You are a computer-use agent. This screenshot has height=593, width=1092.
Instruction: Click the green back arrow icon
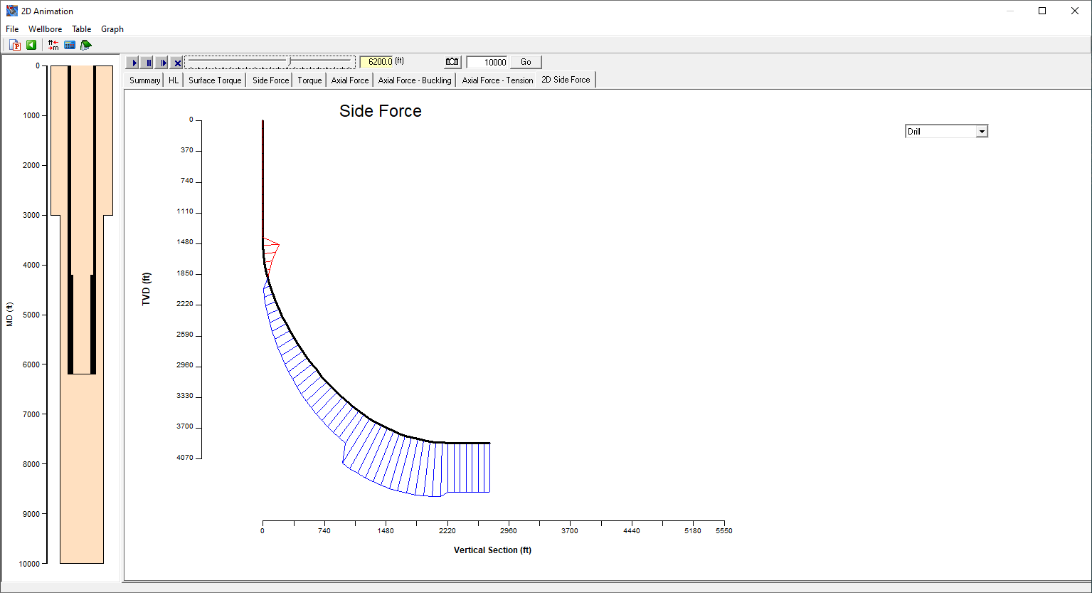click(x=31, y=45)
